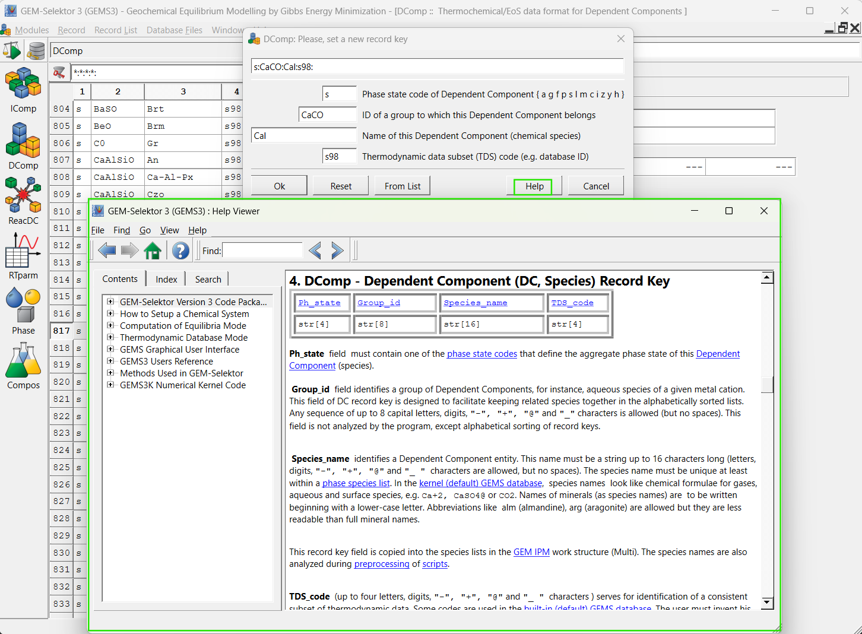The image size is (862, 634).
Task: Click the species name field Cal
Action: tap(304, 135)
